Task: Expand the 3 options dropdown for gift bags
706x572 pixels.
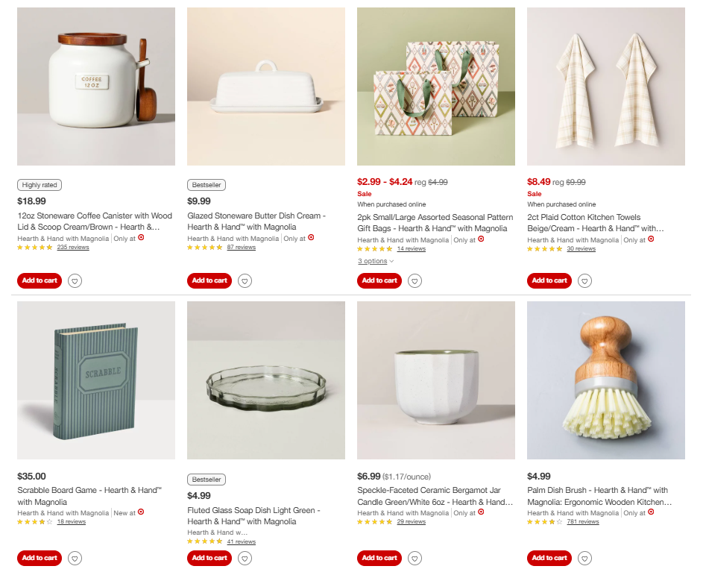Action: click(376, 261)
